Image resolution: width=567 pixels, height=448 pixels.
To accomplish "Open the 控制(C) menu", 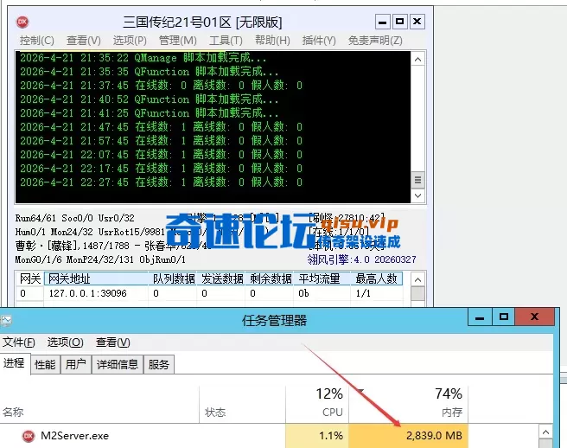I will [x=37, y=40].
